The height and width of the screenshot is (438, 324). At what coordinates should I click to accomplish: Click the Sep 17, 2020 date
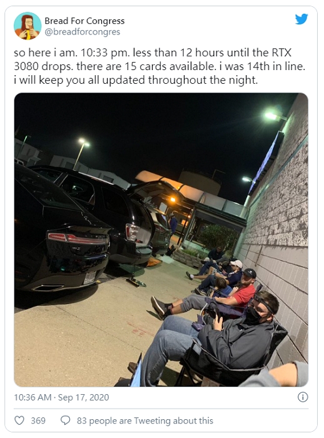[83, 397]
